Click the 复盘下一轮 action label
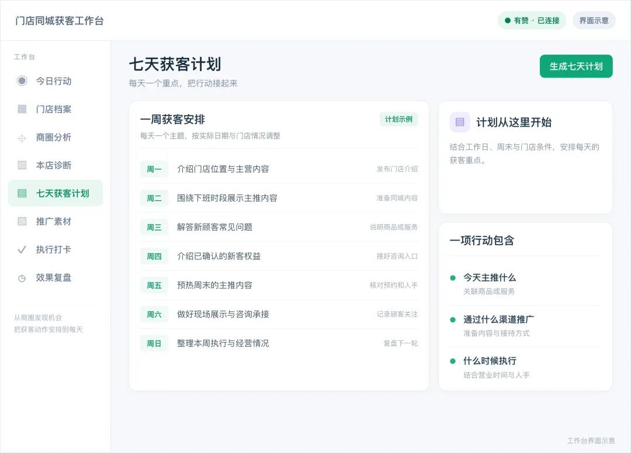The width and height of the screenshot is (631, 453). [400, 343]
